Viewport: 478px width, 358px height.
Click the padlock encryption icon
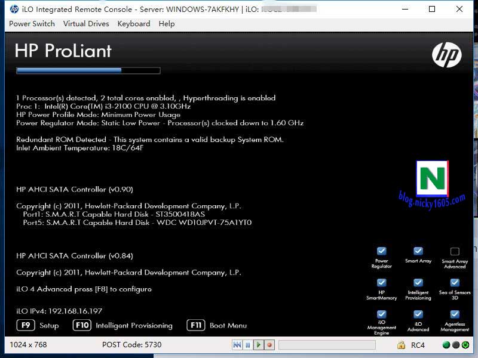pos(401,345)
